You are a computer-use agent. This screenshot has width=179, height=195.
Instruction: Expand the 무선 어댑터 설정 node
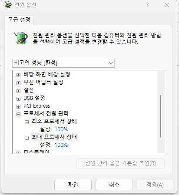click(18, 83)
